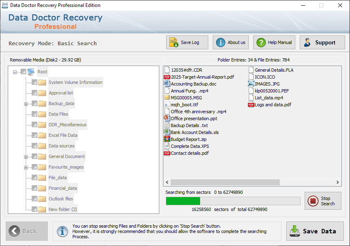The width and height of the screenshot is (350, 246).
Task: Select the File_data folder
Action: pyautogui.click(x=58, y=178)
